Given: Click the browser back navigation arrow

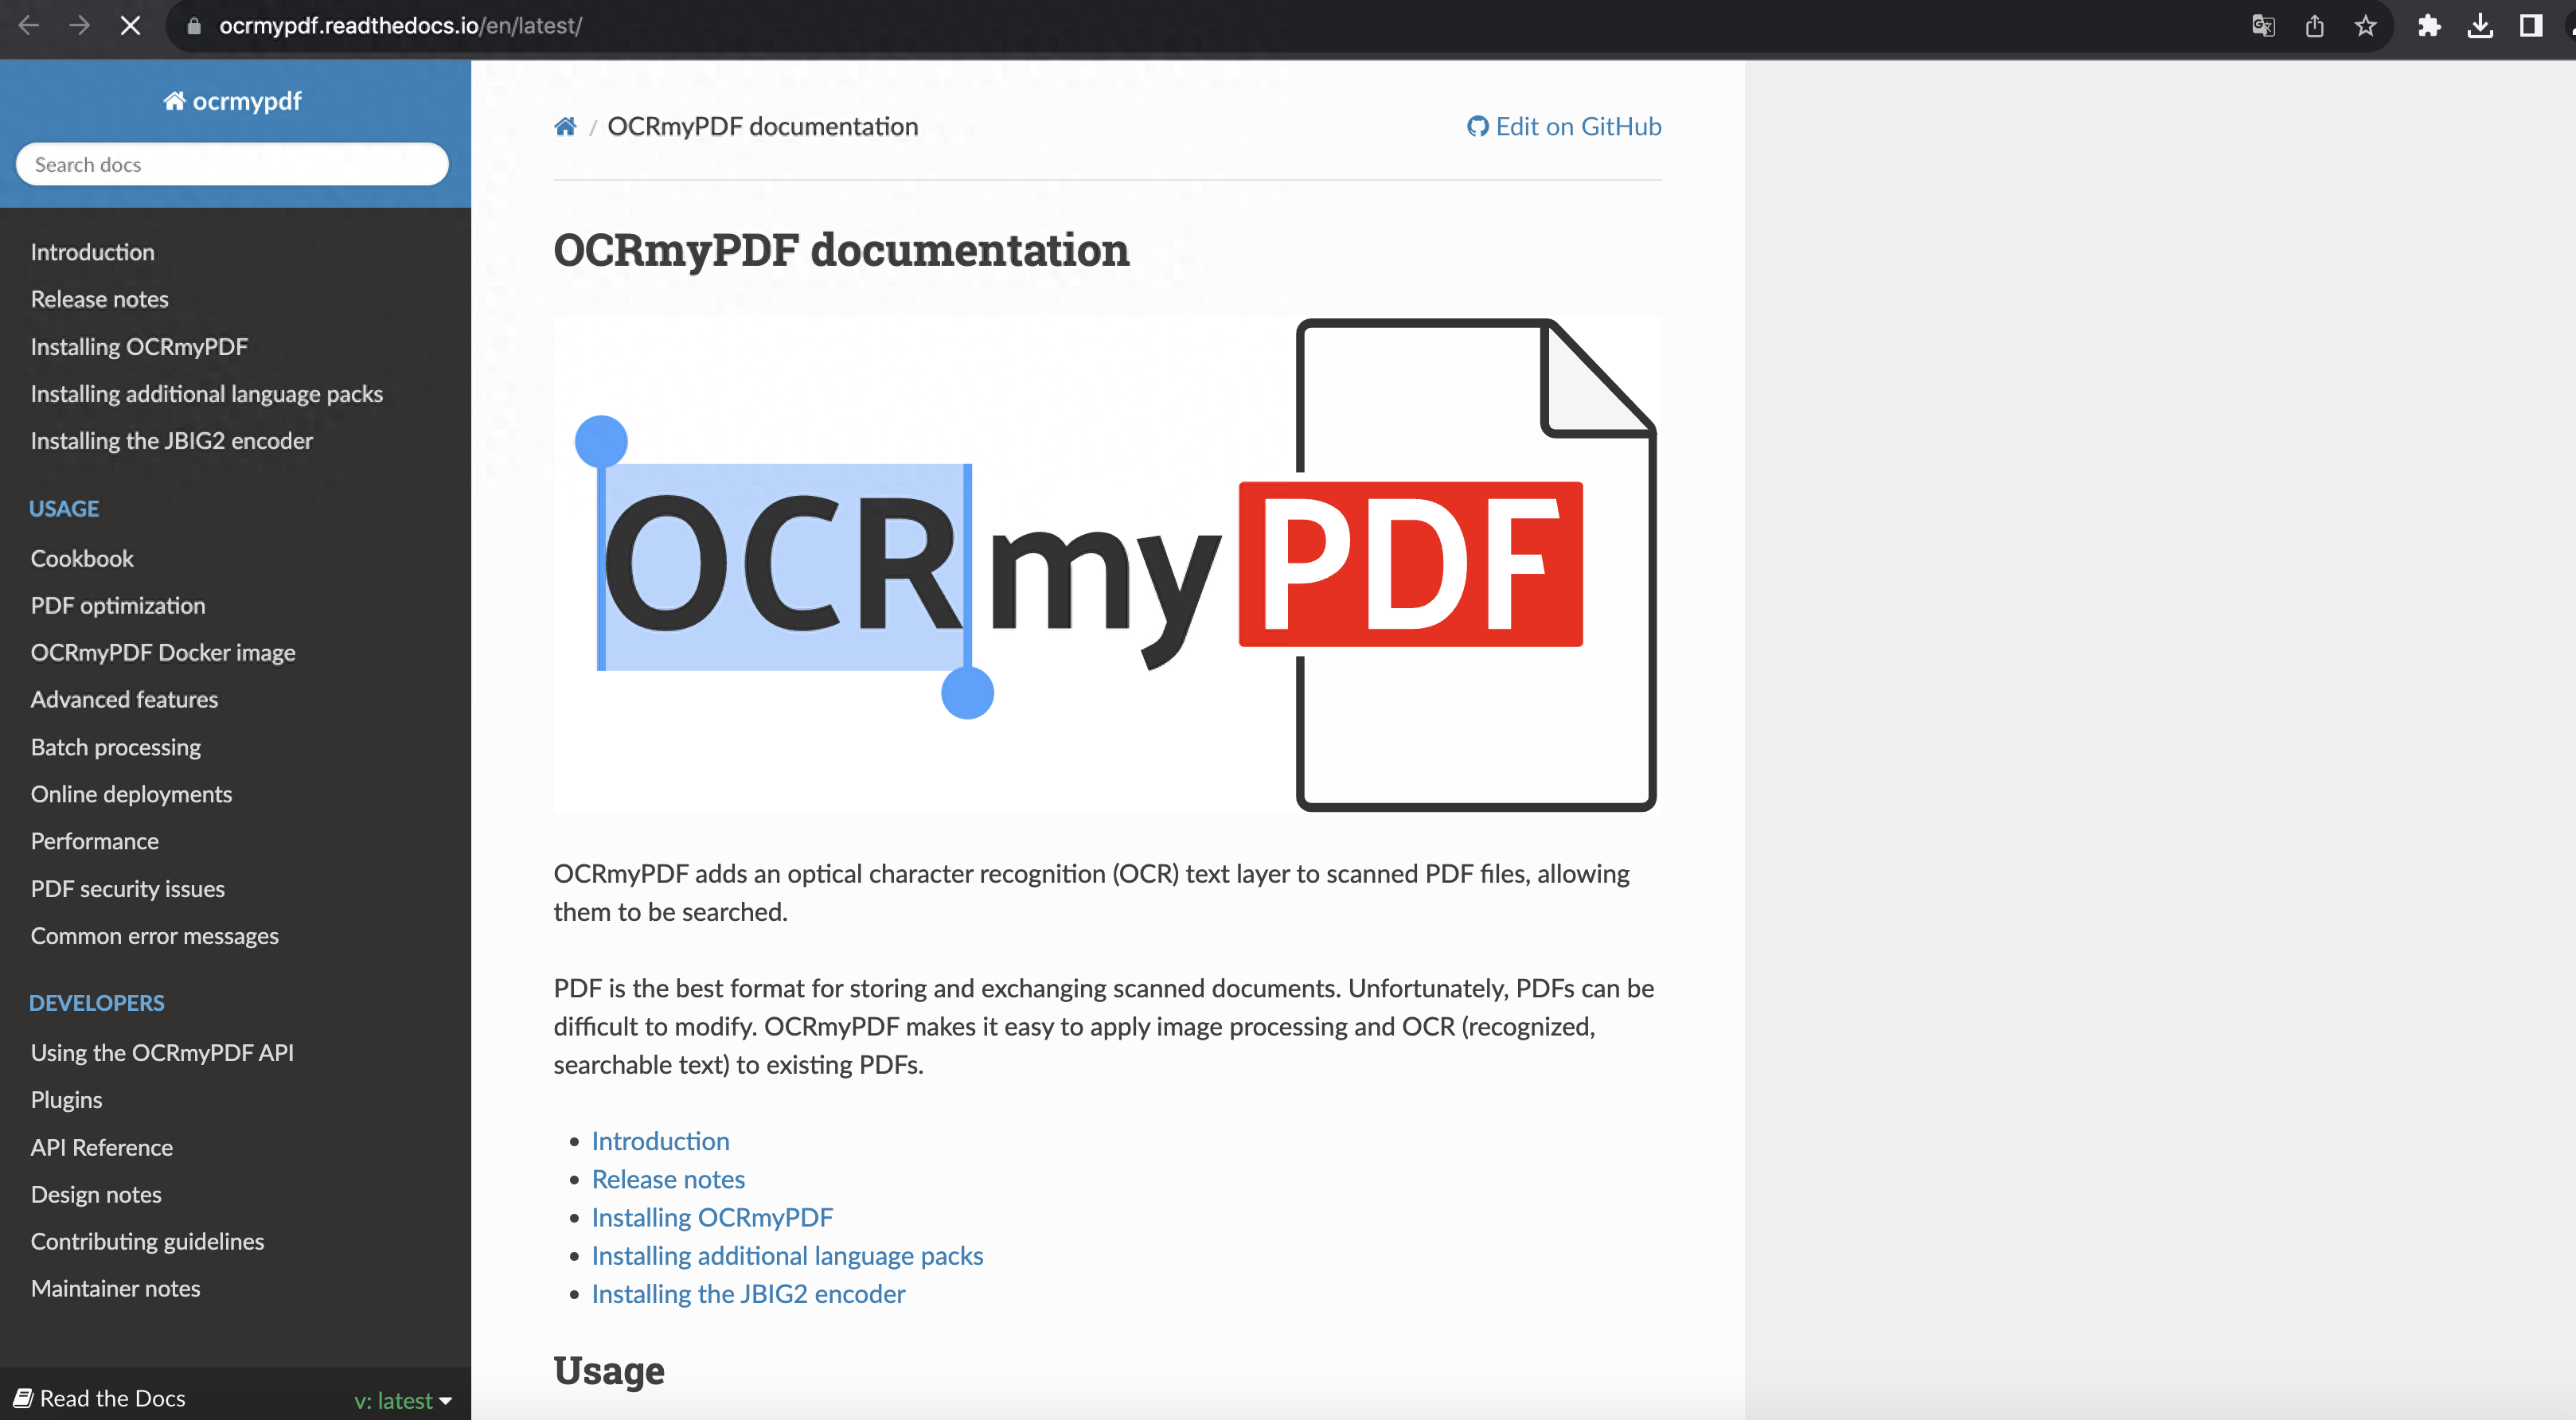Looking at the screenshot, I should tap(32, 25).
